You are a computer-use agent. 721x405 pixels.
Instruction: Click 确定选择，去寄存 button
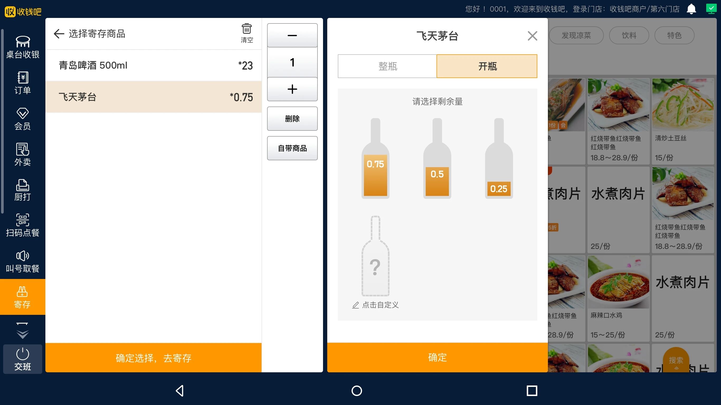pos(153,358)
